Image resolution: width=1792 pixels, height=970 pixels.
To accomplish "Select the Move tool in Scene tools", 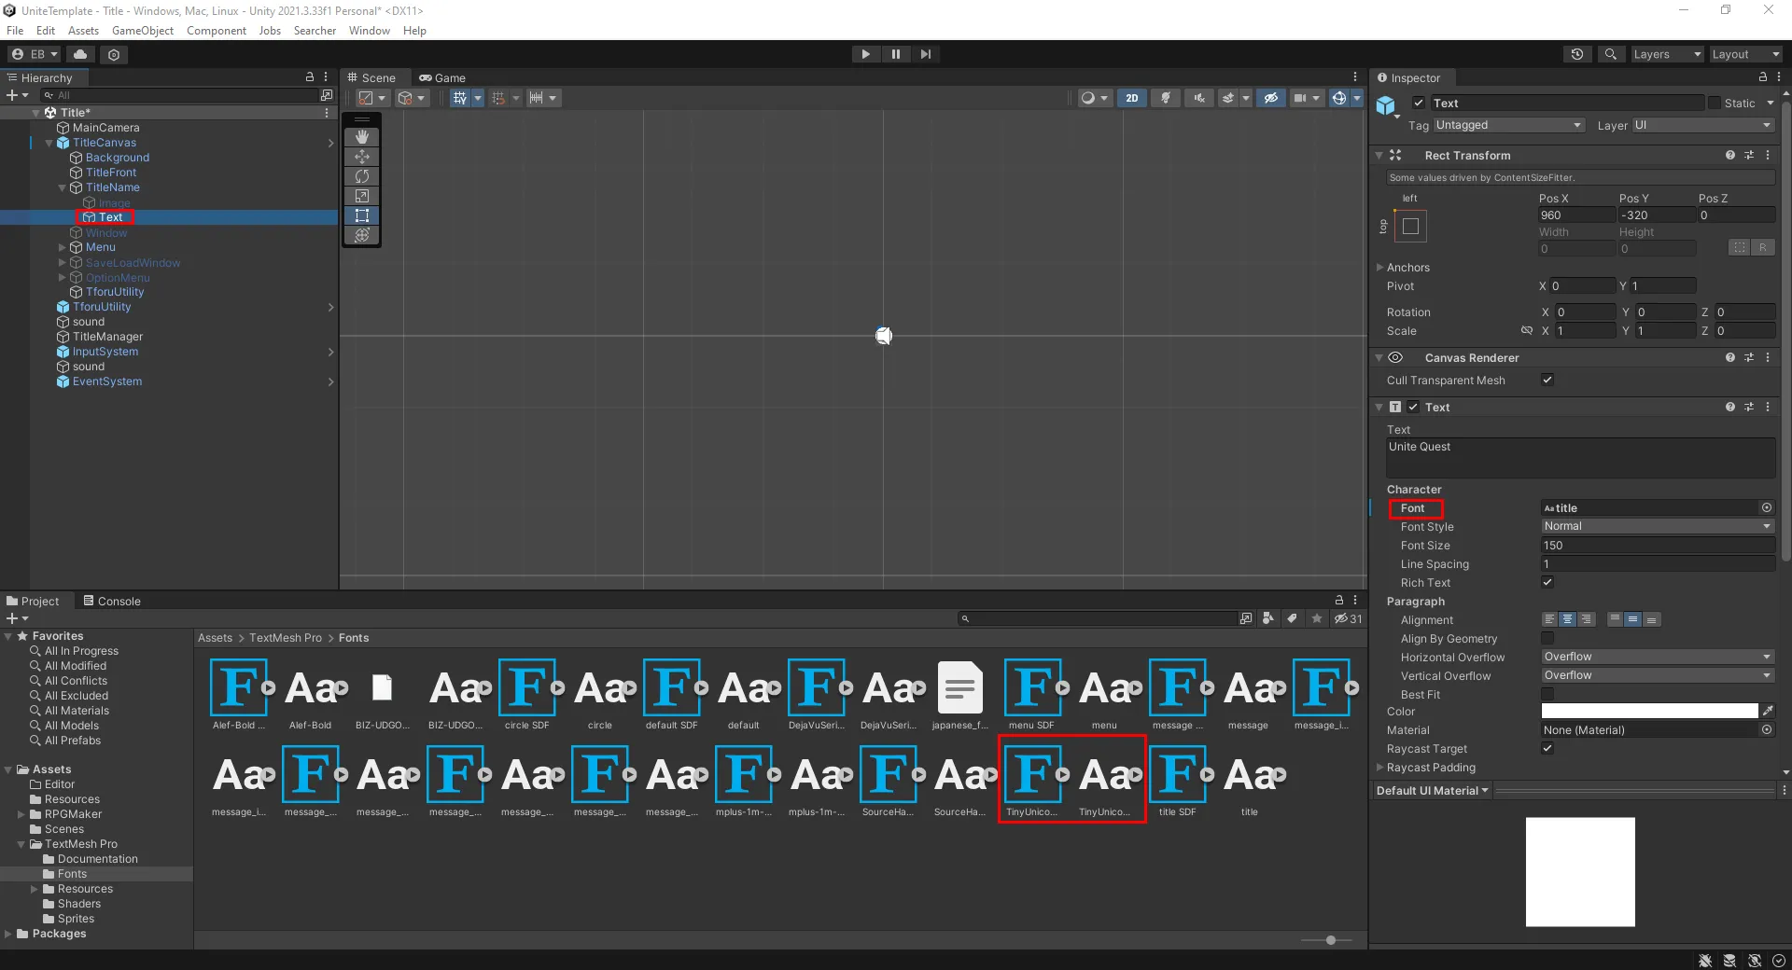I will tap(362, 157).
